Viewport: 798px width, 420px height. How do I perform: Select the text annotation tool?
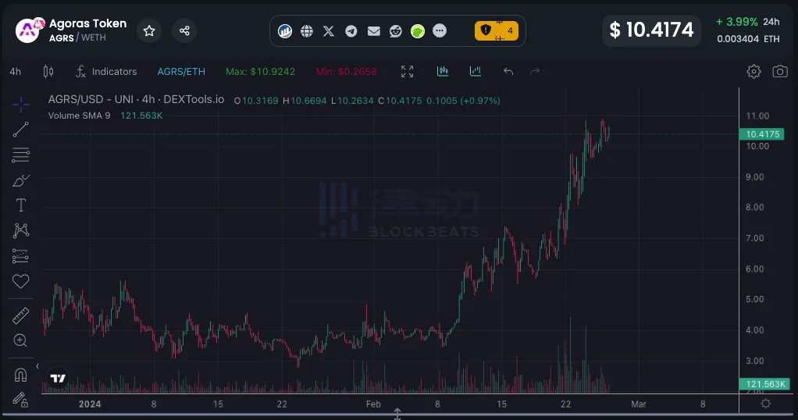tap(21, 205)
